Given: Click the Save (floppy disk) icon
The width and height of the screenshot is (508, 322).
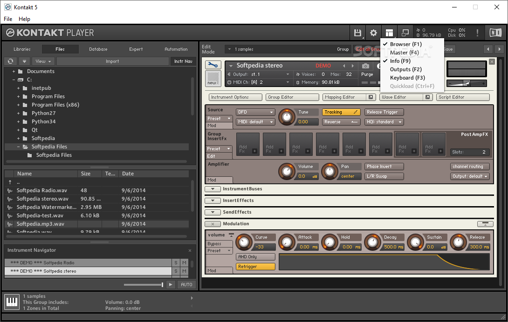Looking at the screenshot, I should pyautogui.click(x=357, y=33).
